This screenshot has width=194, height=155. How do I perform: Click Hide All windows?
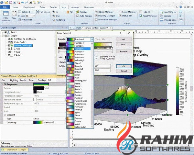pyautogui.click(x=145, y=12)
